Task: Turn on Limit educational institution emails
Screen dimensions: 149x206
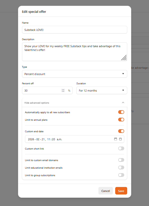Action: pyautogui.click(x=121, y=168)
